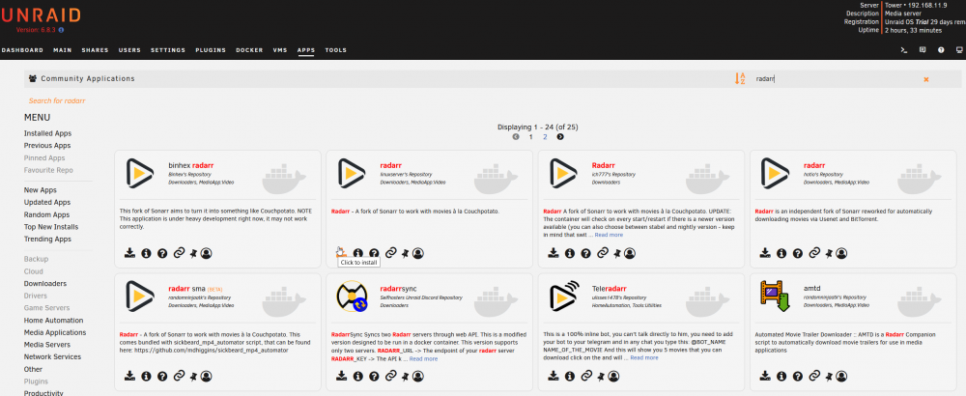Open Trending Apps category
966x396 pixels.
(47, 240)
